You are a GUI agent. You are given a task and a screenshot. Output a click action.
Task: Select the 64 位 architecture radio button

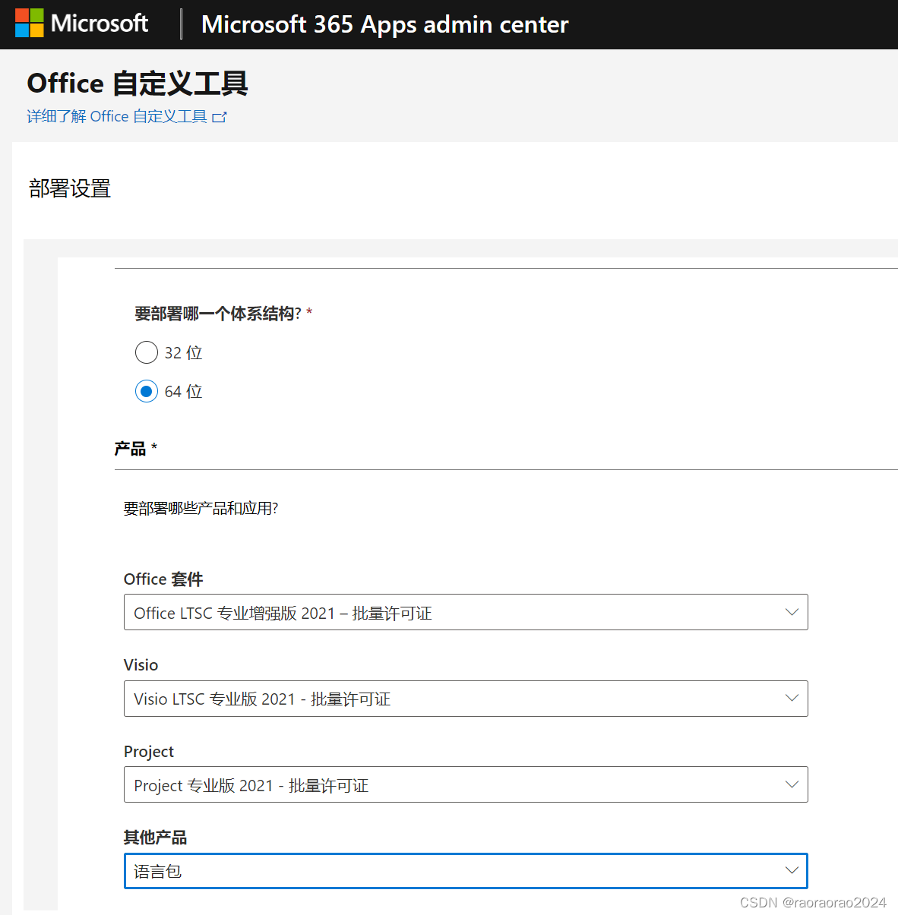(147, 391)
